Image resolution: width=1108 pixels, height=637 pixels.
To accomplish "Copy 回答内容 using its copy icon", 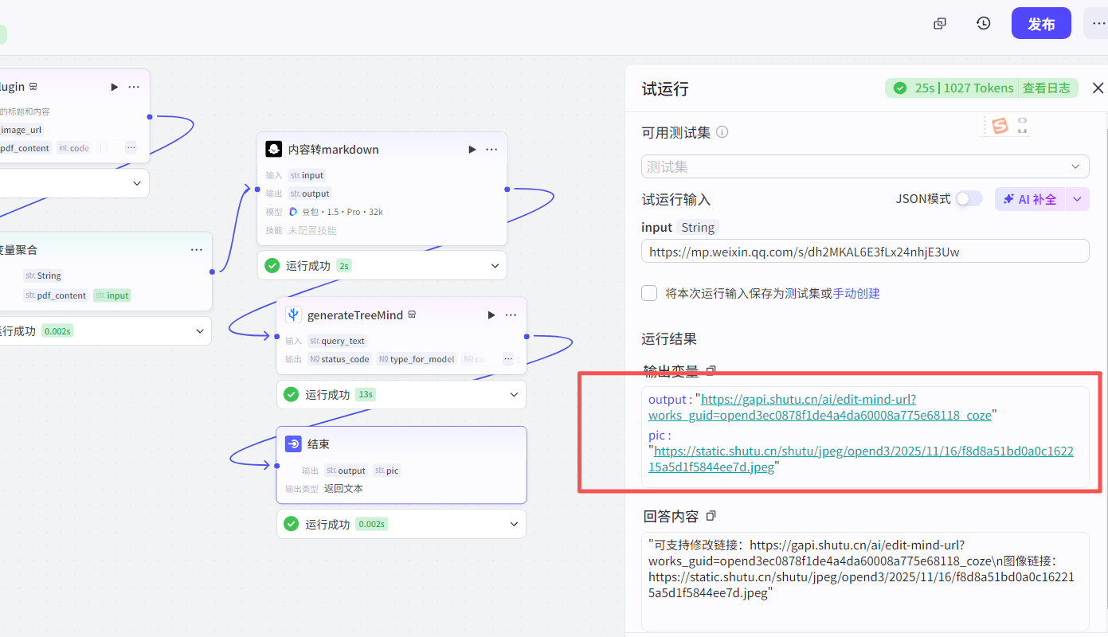I will tap(711, 516).
